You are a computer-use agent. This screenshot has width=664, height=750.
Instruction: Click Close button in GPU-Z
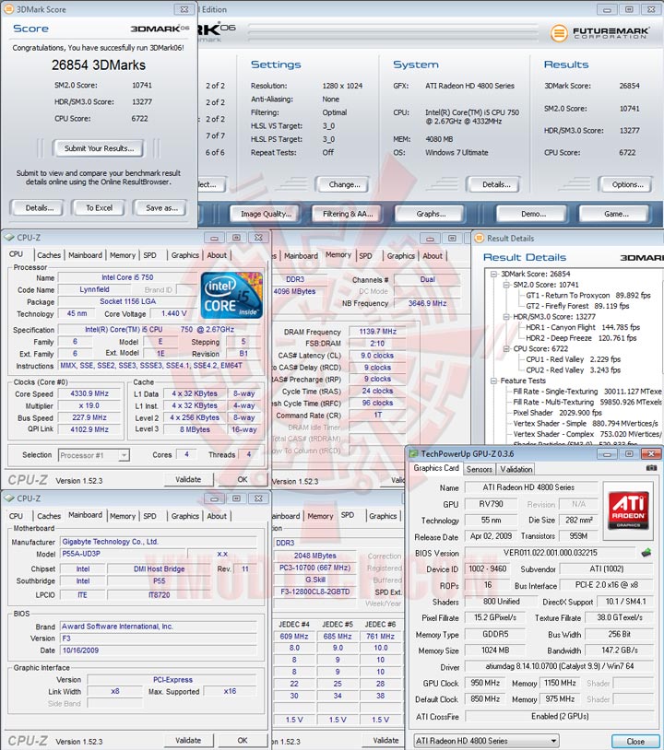635,742
